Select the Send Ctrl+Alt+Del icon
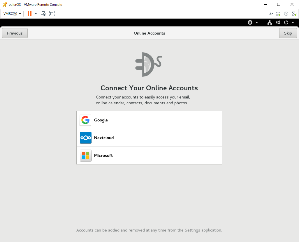 click(43, 14)
